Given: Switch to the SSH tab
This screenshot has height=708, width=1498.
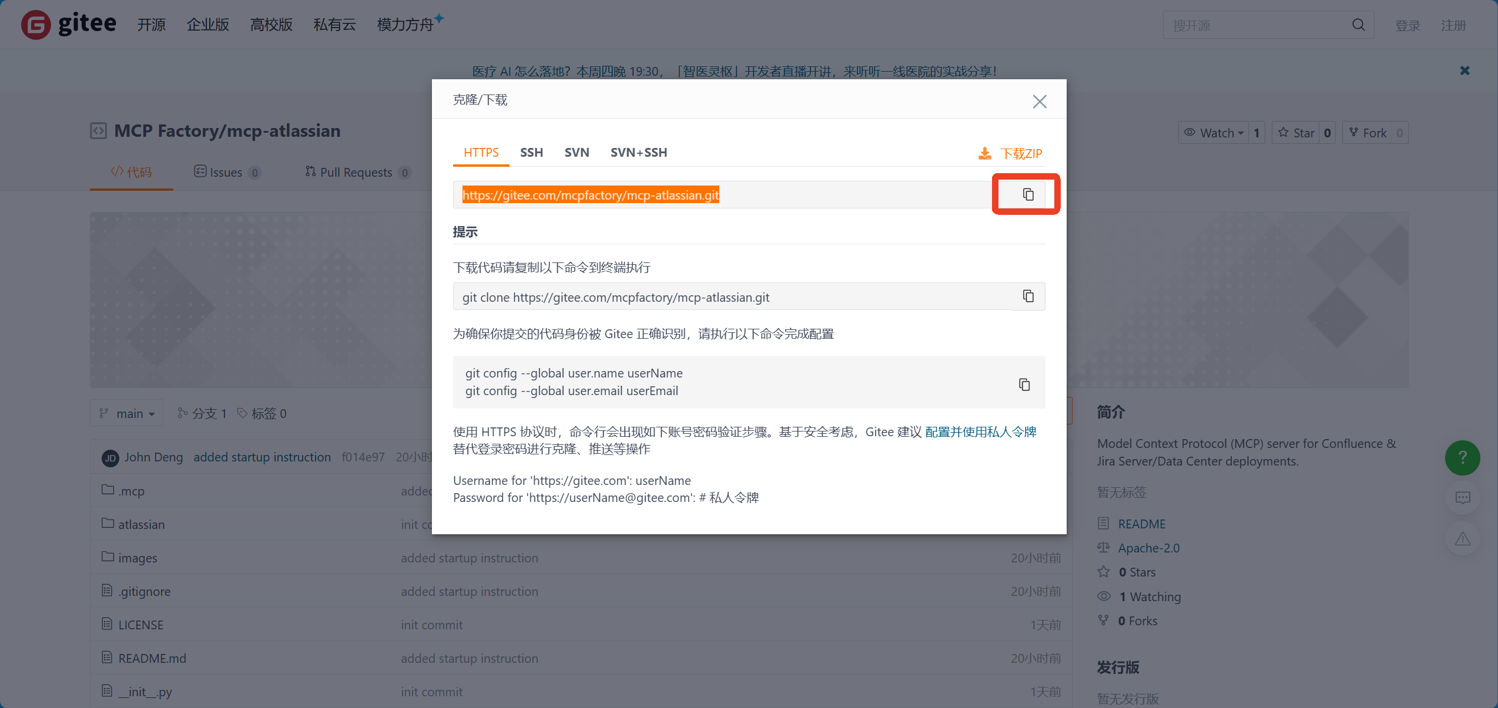Looking at the screenshot, I should 531,153.
